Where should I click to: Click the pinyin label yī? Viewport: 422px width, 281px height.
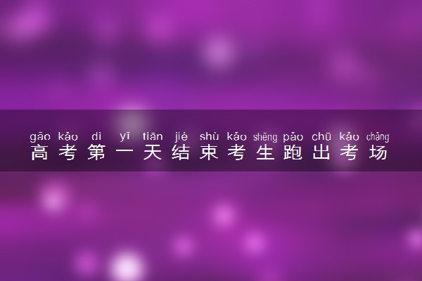click(x=124, y=137)
